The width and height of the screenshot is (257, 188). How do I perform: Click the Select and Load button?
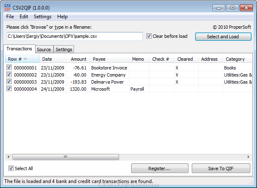pos(223,37)
